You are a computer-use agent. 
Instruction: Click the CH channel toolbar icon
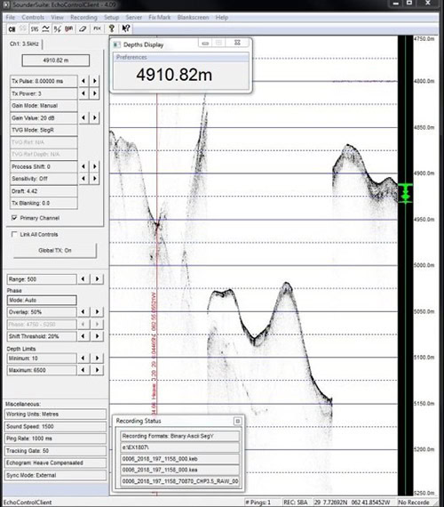12,29
